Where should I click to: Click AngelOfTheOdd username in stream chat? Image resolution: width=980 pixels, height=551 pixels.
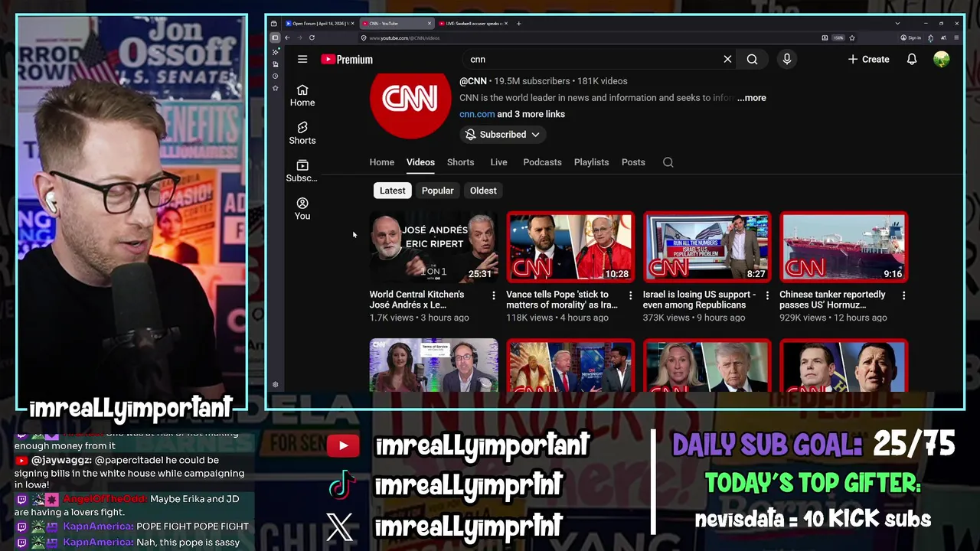point(104,499)
